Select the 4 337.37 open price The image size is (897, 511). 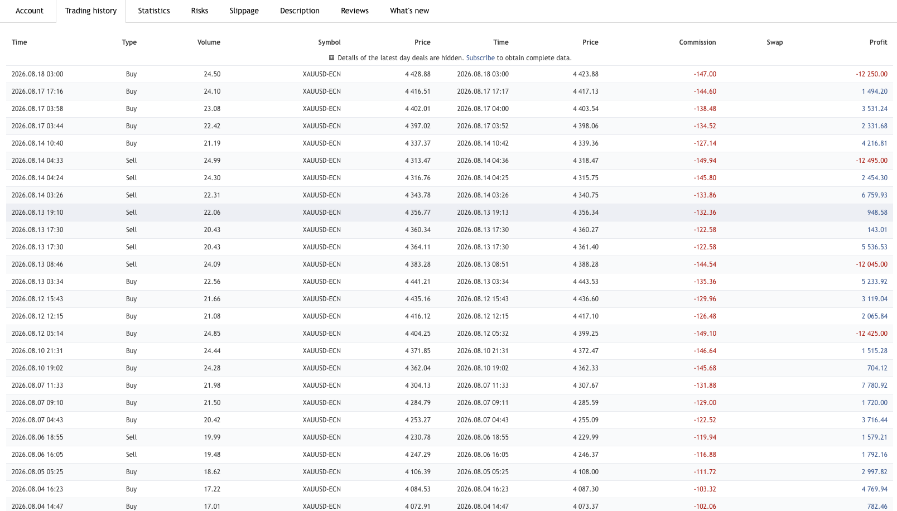[x=418, y=143]
